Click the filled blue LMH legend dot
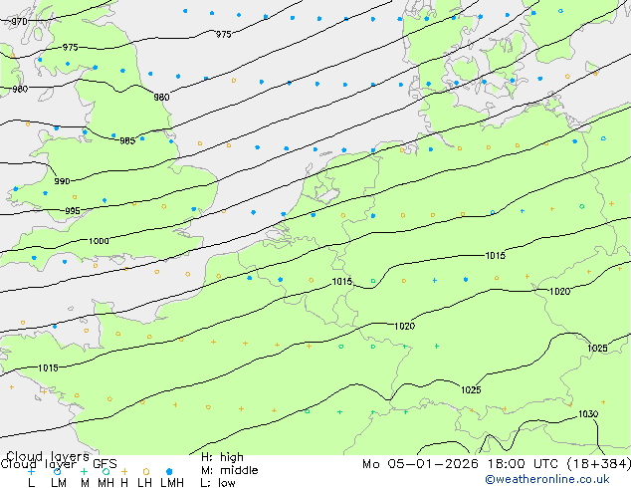 tap(169, 471)
